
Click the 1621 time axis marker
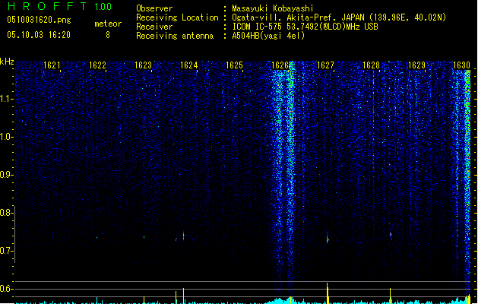pyautogui.click(x=52, y=65)
